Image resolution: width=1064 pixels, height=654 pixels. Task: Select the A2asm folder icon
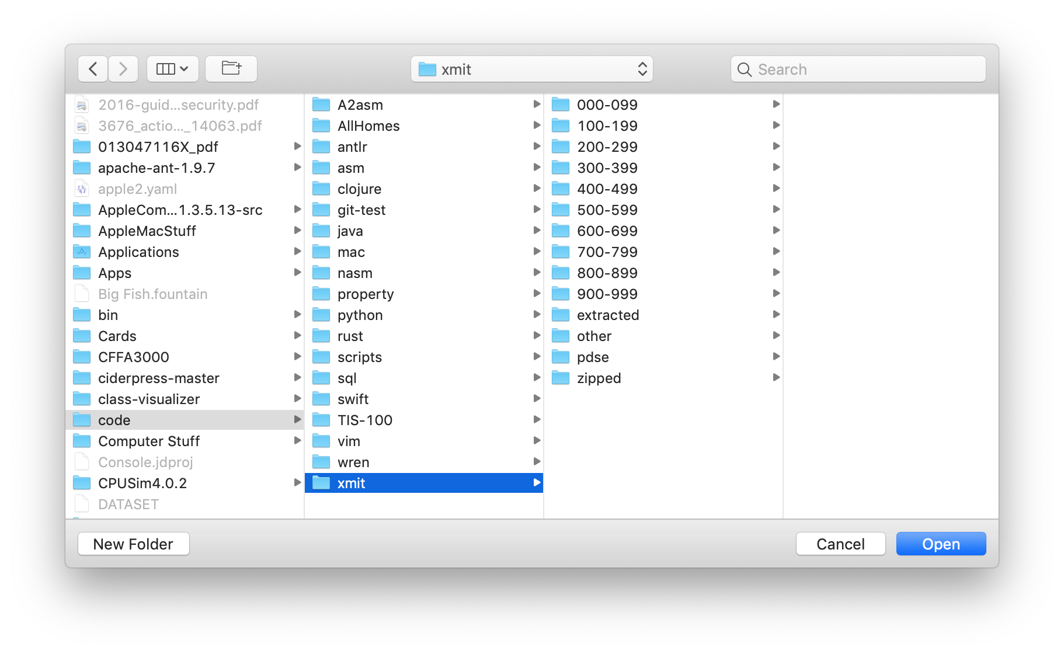[x=321, y=105]
